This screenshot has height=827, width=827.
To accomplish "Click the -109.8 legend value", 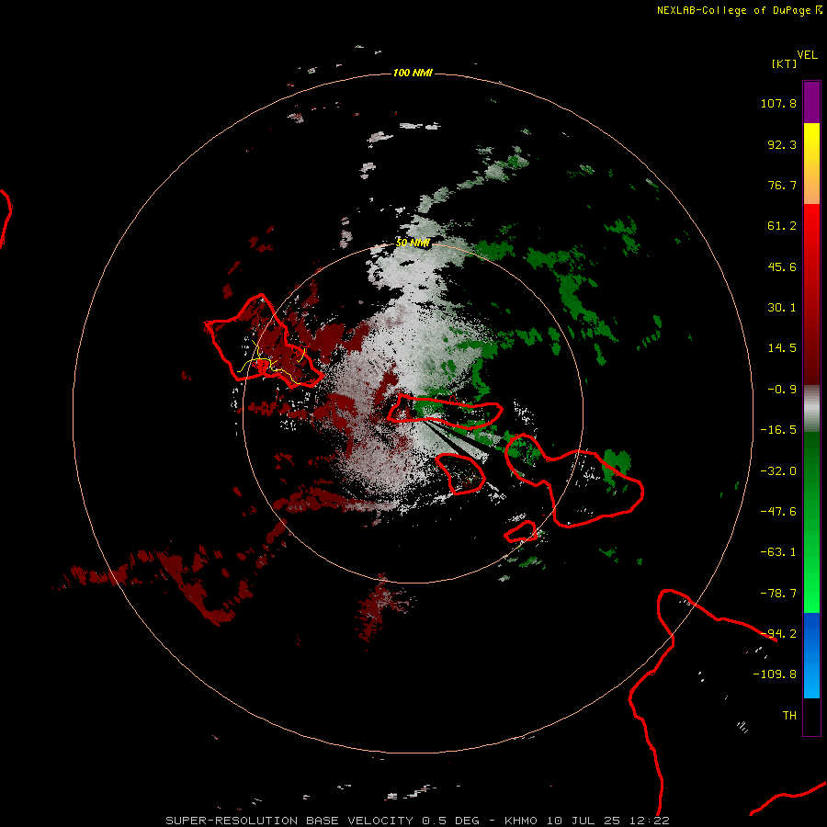I will (x=775, y=674).
